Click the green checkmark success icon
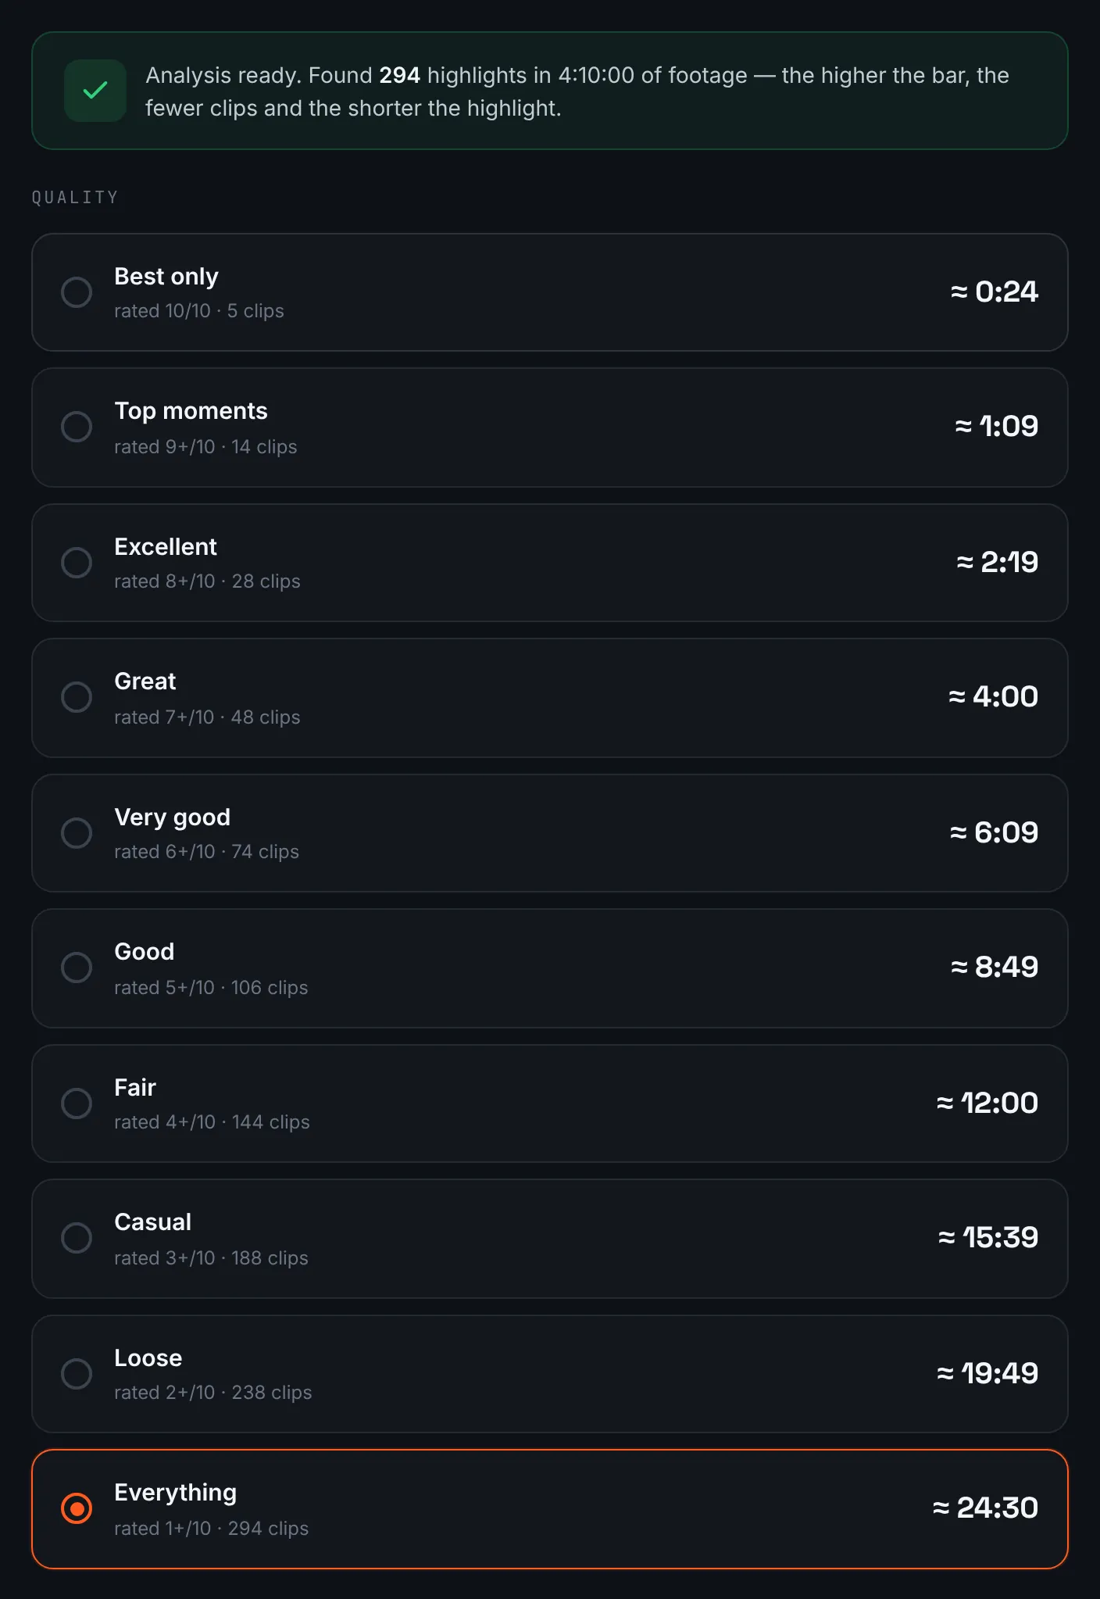The image size is (1100, 1599). [95, 91]
